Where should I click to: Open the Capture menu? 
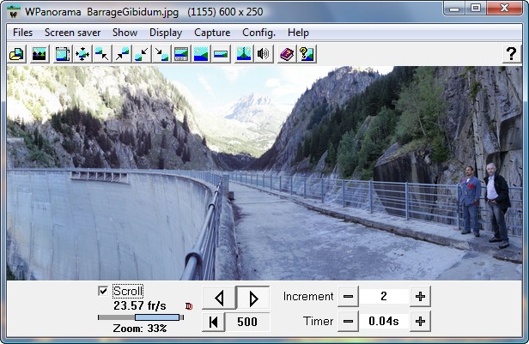[212, 33]
